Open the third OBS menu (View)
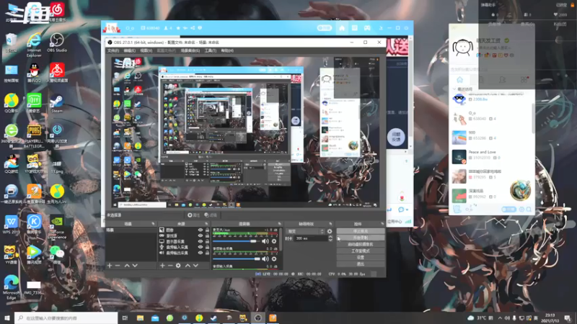Screen dimensions: 577x324 [x=146, y=50]
